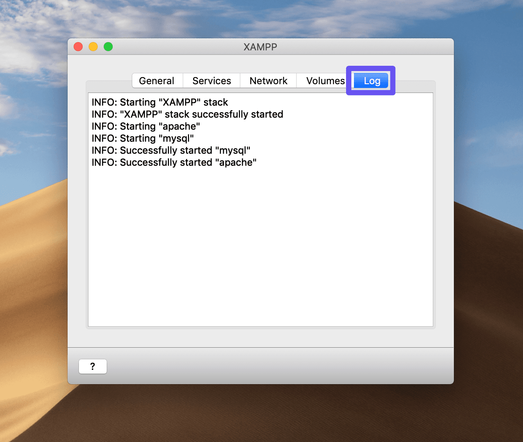Click the Successfully started apache entry
The width and height of the screenshot is (523, 442).
(x=174, y=162)
